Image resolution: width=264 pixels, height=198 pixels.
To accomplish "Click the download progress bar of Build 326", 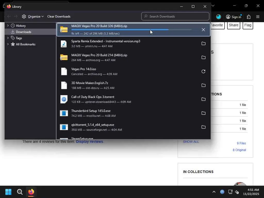I will click(x=131, y=30).
